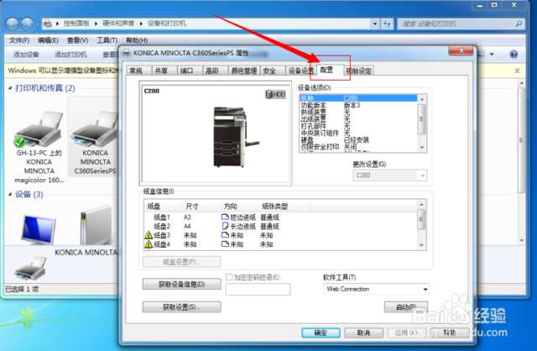Click the HDD icon in printer preview
Viewport: 537px width, 351px height.
click(275, 94)
